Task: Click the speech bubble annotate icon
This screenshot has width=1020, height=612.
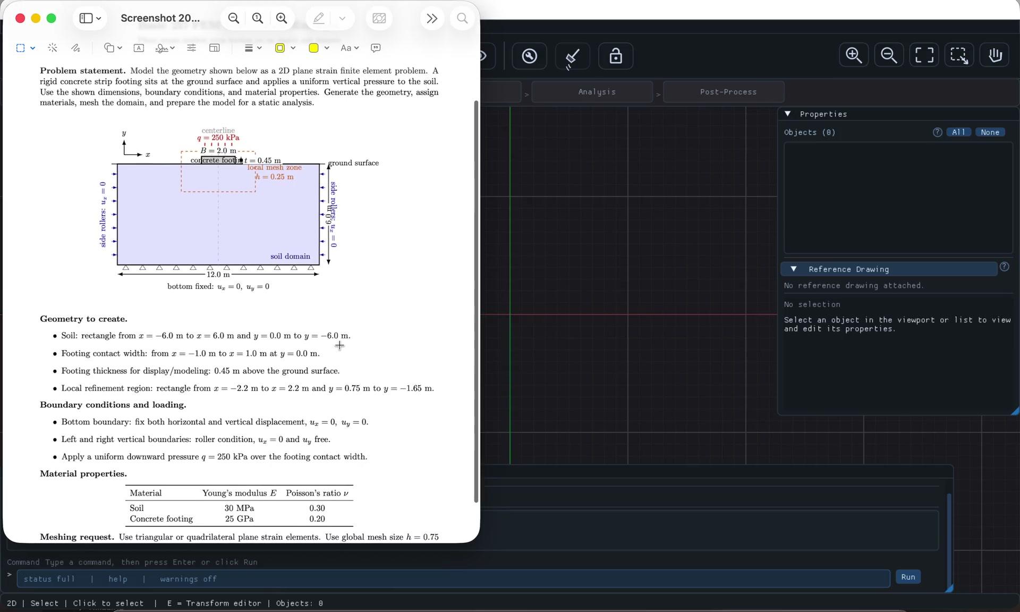Action: tap(376, 48)
